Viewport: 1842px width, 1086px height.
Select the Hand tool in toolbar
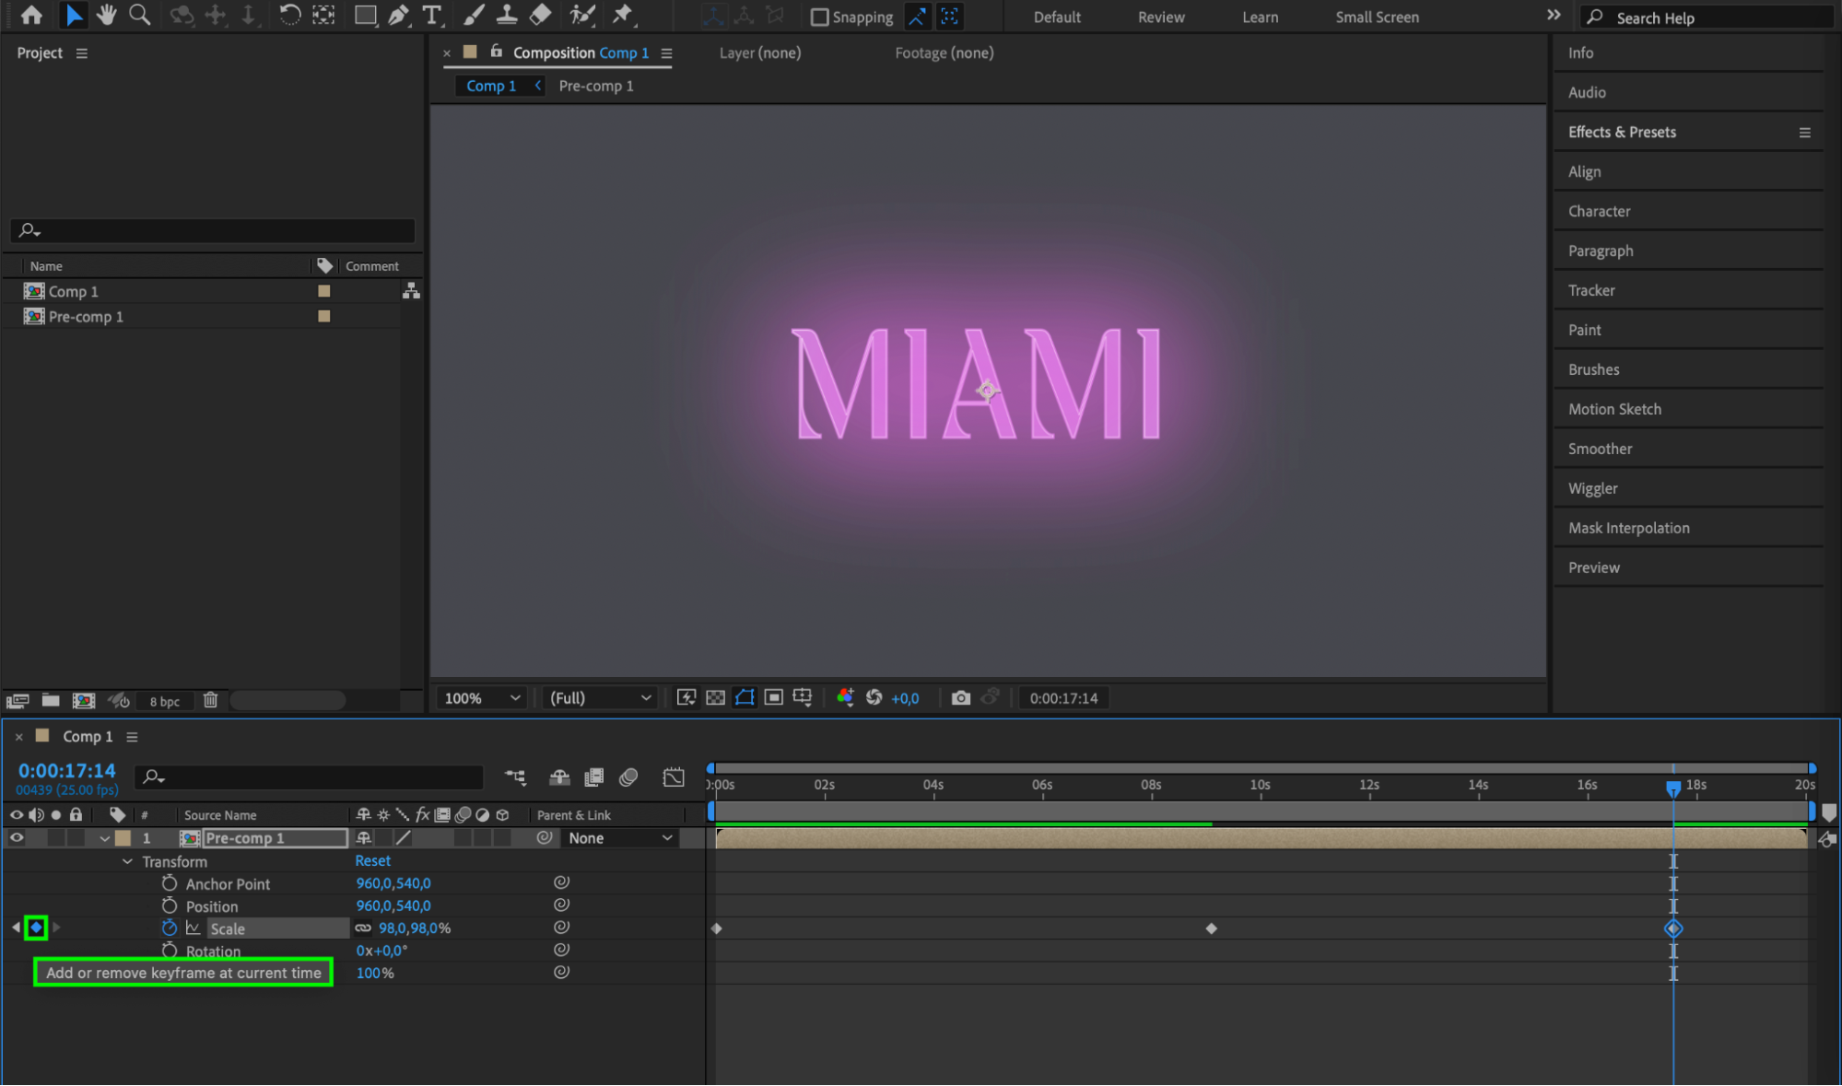tap(107, 15)
